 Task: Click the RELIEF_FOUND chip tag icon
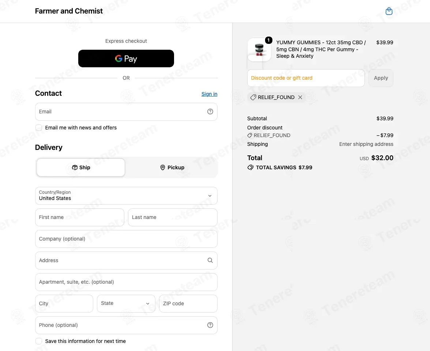coord(253,97)
